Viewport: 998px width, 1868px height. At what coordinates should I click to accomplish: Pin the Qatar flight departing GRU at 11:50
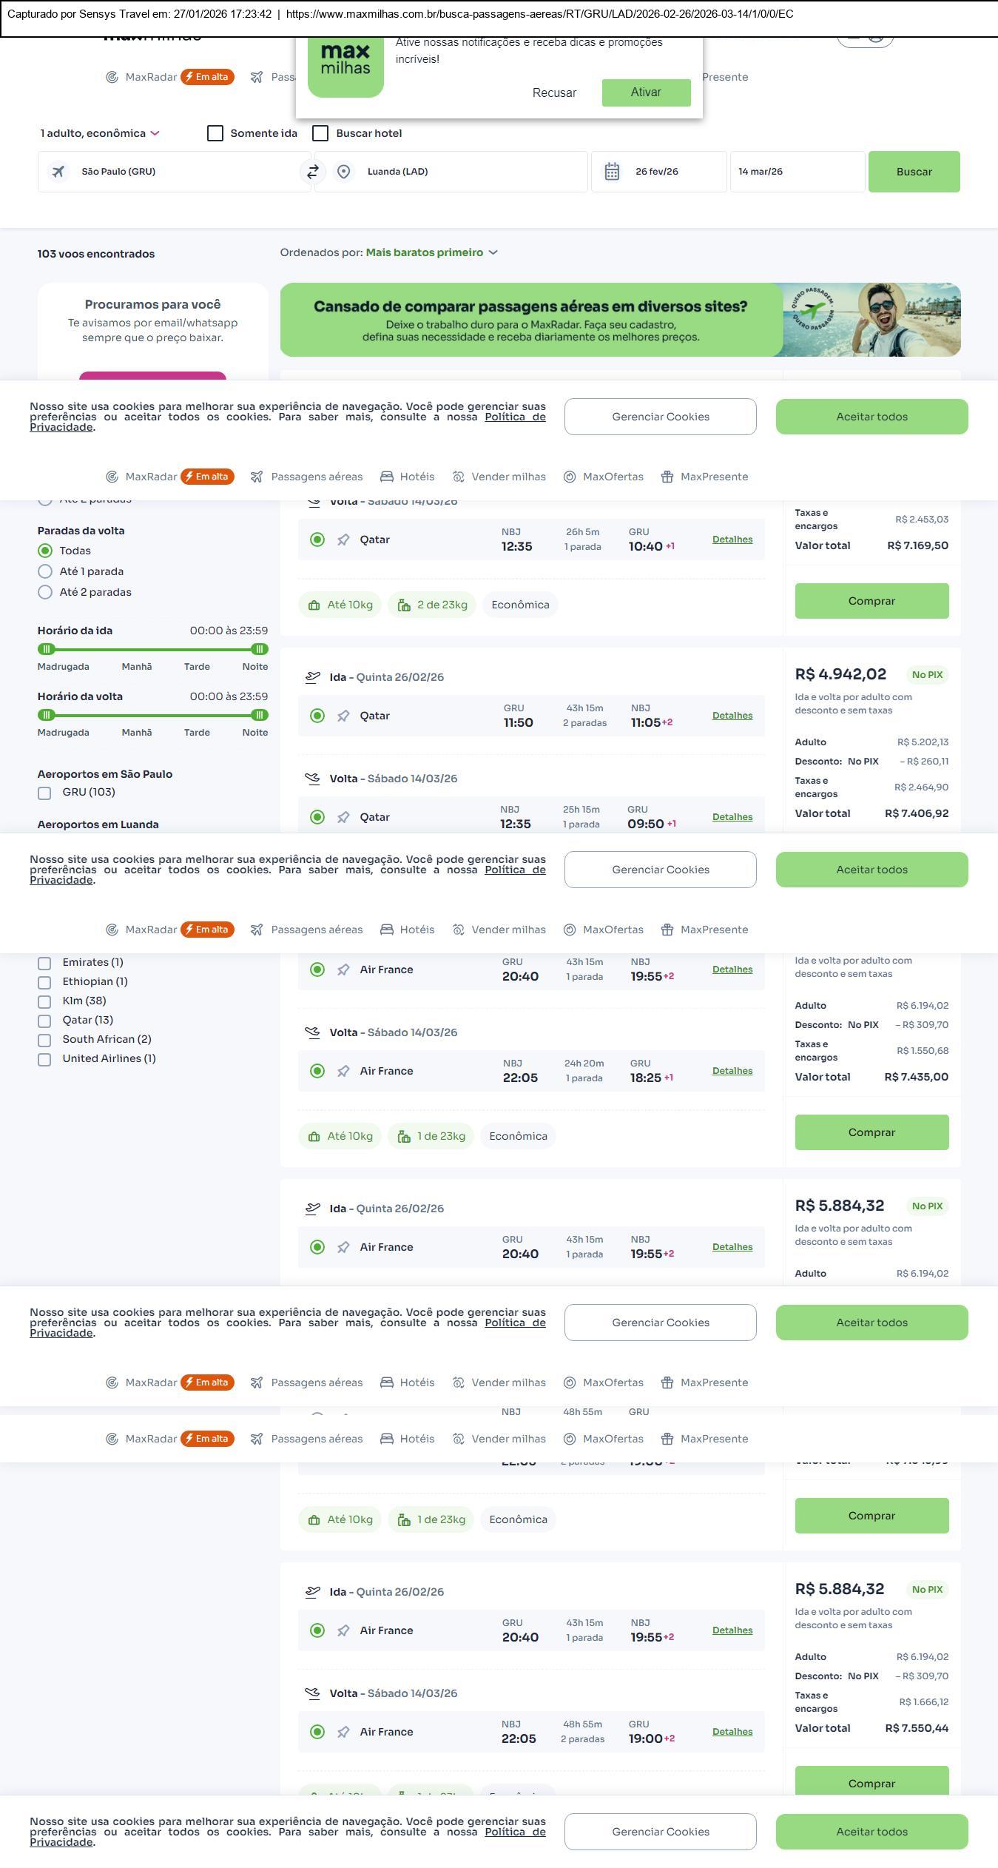[x=343, y=716]
